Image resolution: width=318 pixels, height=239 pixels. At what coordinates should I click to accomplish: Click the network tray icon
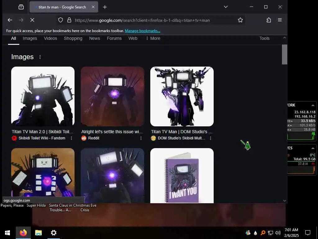point(270,233)
